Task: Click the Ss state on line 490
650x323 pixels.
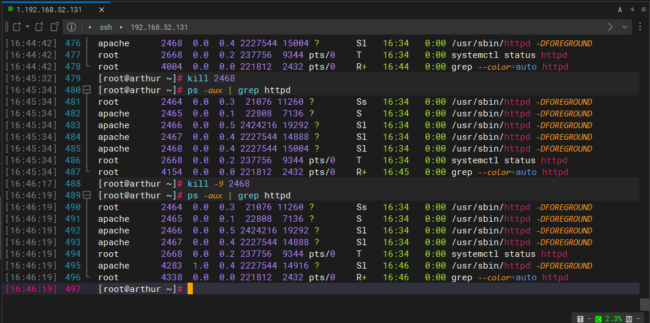Action: pyautogui.click(x=362, y=207)
